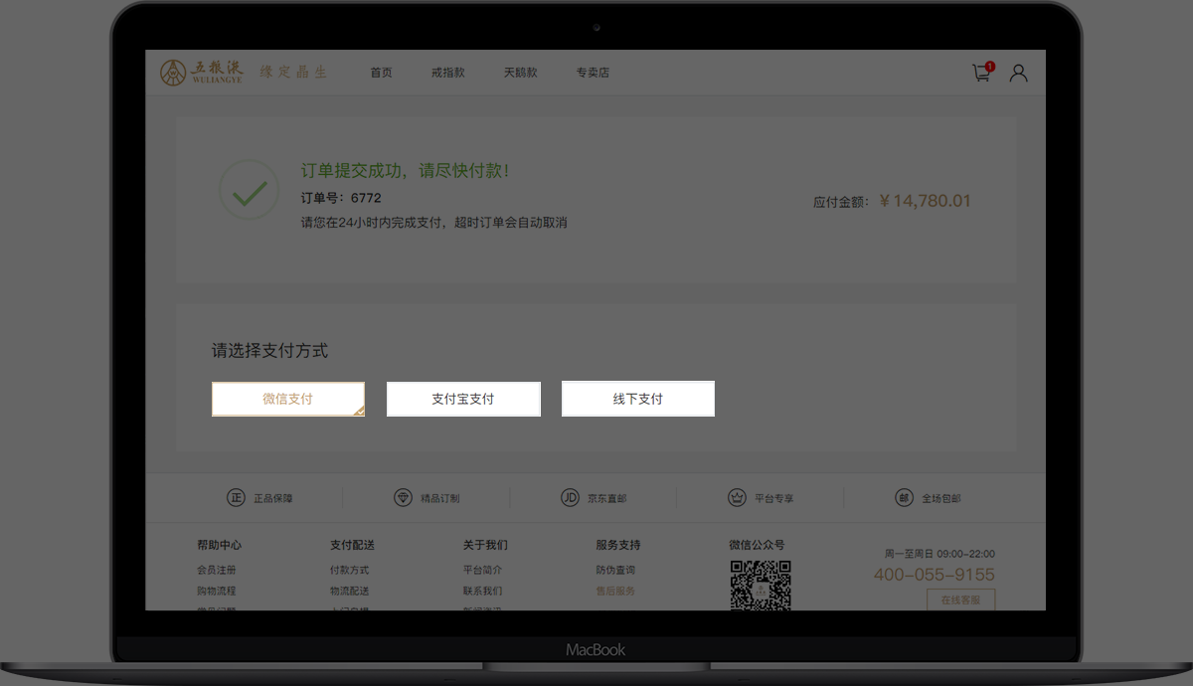Open the user account icon
1193x686 pixels.
1018,73
